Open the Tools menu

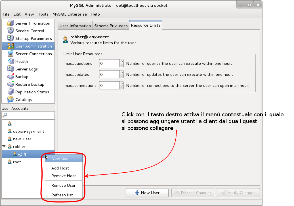pyautogui.click(x=43, y=14)
